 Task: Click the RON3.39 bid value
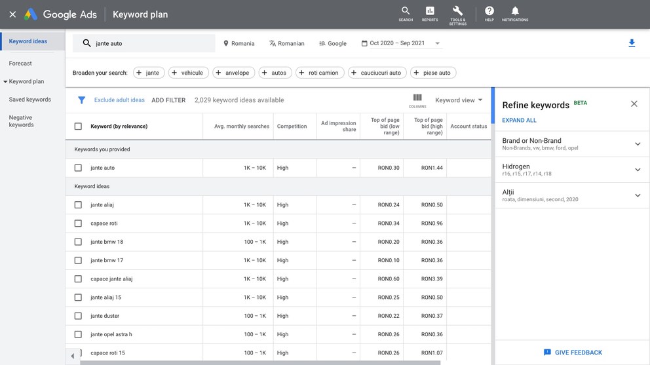pyautogui.click(x=432, y=279)
